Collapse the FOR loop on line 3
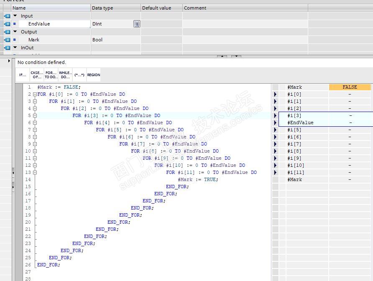Viewport: 373px width, 281px height. point(35,101)
